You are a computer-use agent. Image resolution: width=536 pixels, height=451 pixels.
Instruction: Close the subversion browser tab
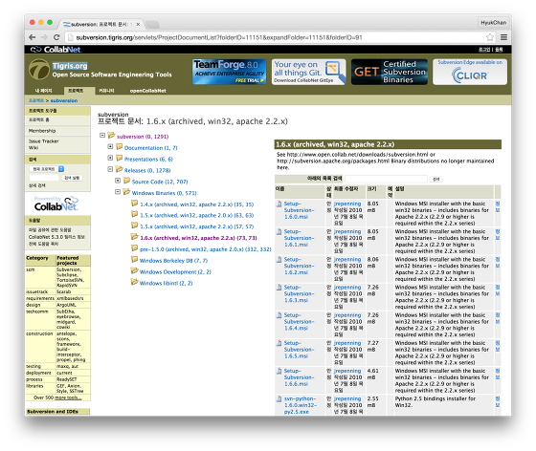[x=138, y=24]
